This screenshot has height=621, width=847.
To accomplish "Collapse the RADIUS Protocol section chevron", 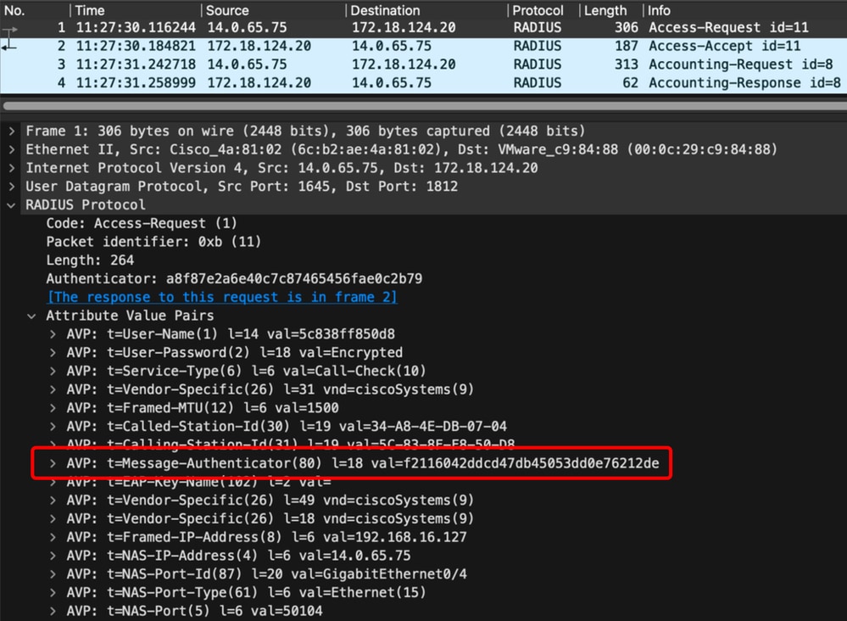I will pos(11,204).
